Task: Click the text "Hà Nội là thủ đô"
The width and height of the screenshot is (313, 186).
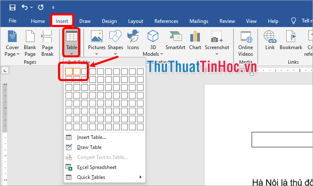Action: click(282, 182)
